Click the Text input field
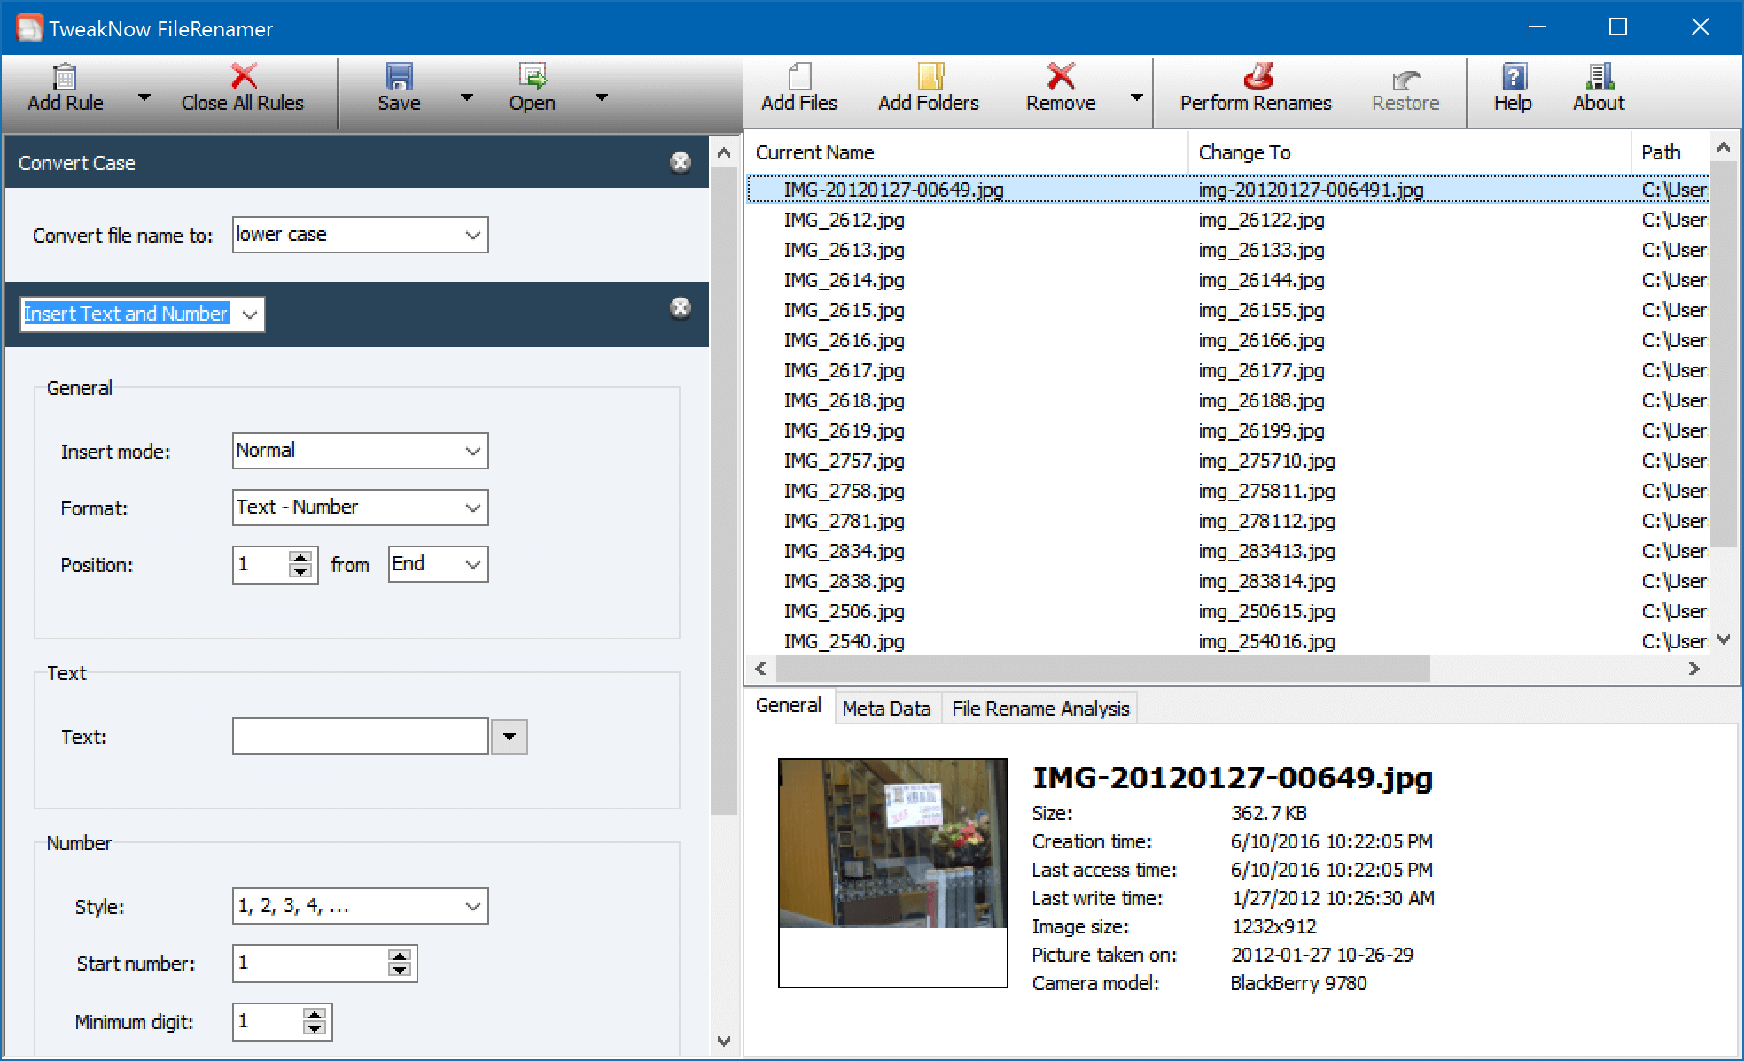Image resolution: width=1744 pixels, height=1061 pixels. pyautogui.click(x=360, y=736)
